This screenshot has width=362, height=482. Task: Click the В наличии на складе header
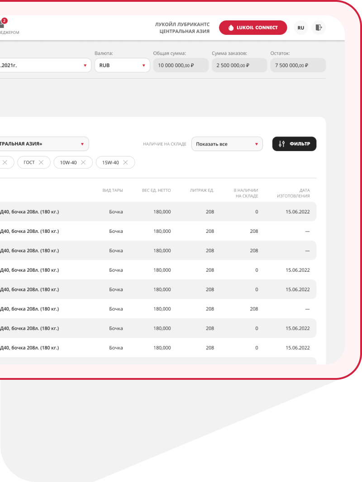[246, 193]
